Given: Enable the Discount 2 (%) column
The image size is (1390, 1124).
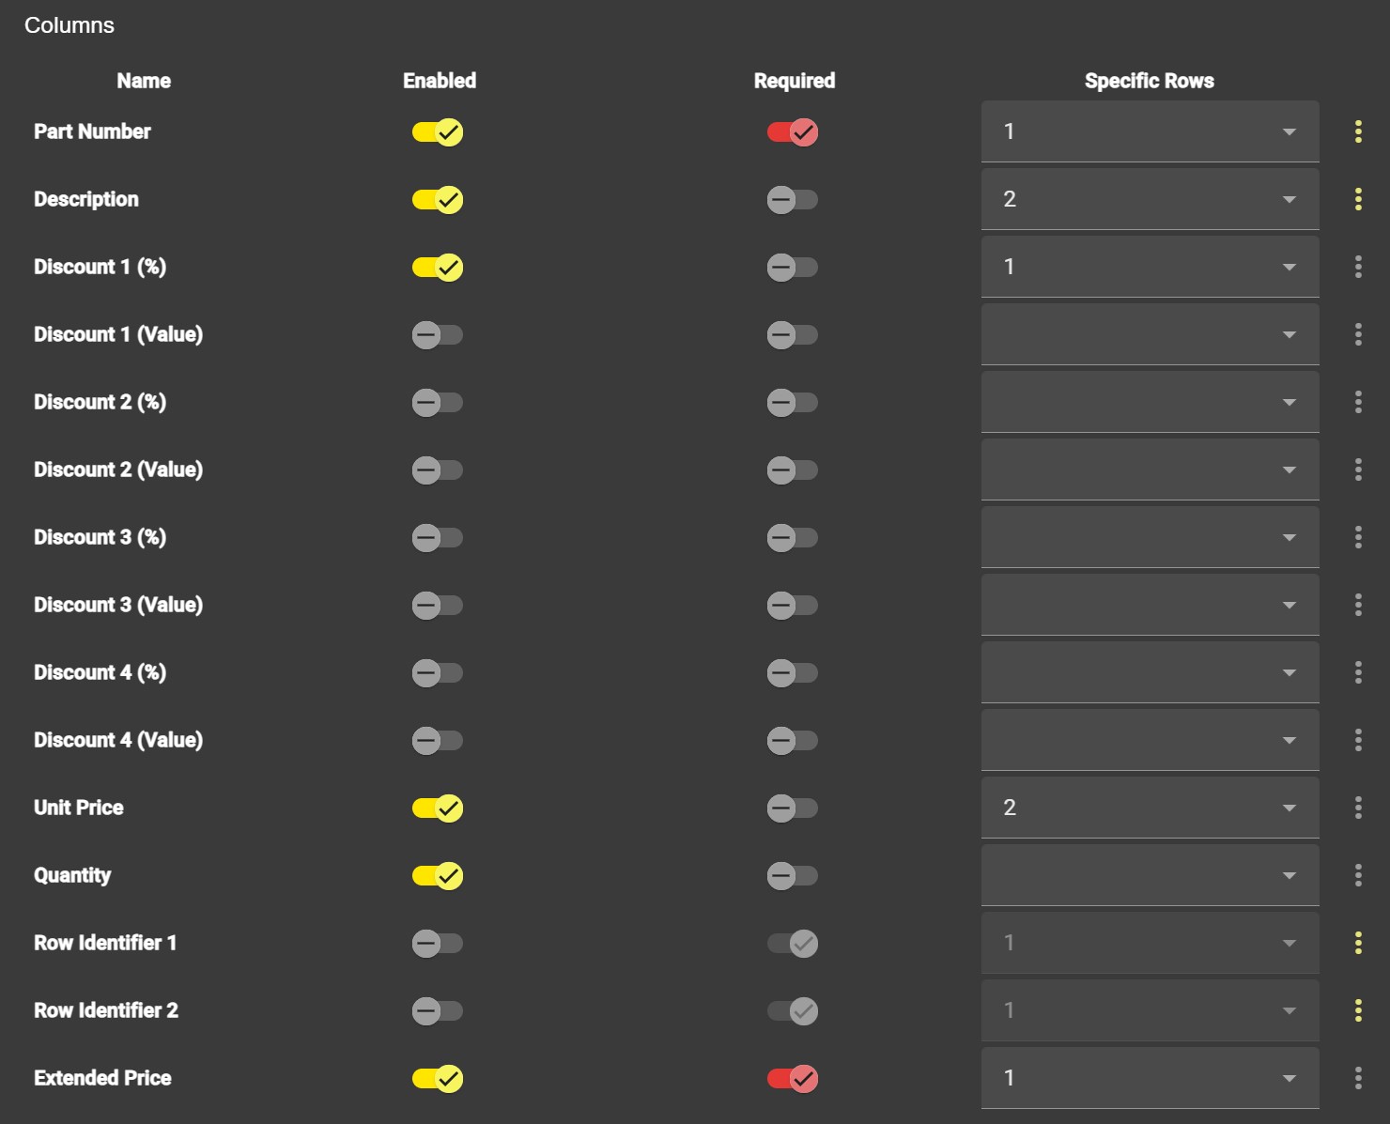Looking at the screenshot, I should [x=438, y=402].
